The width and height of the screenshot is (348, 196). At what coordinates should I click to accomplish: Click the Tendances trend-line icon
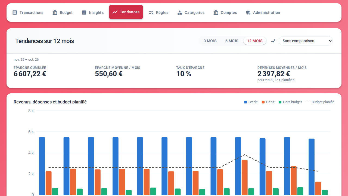coord(115,12)
